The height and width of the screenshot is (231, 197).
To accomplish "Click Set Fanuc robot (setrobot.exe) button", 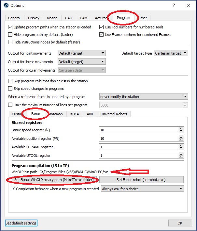I will pyautogui.click(x=141, y=180).
